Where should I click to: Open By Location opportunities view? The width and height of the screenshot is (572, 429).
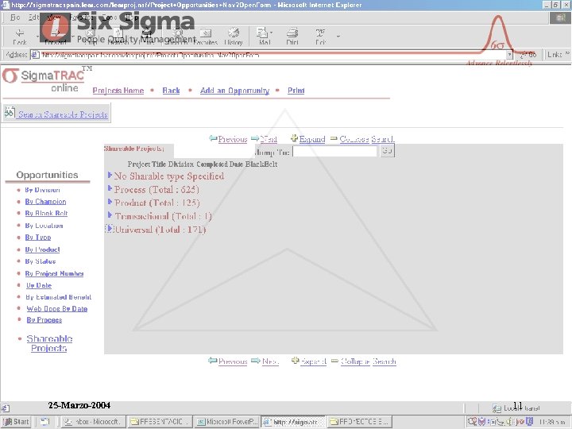click(x=44, y=226)
